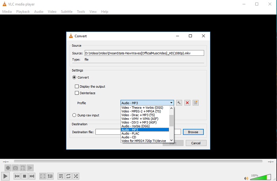Collapse the Profile combo box arrow
The height and width of the screenshot is (181, 277).
tap(171, 103)
